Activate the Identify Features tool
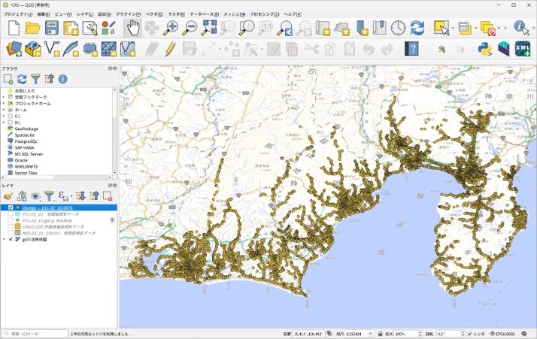Viewport: 537px width, 339px height. pyautogui.click(x=521, y=29)
